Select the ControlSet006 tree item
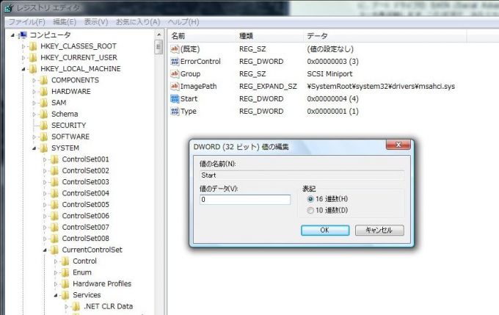The height and width of the screenshot is (315, 499). [85, 216]
